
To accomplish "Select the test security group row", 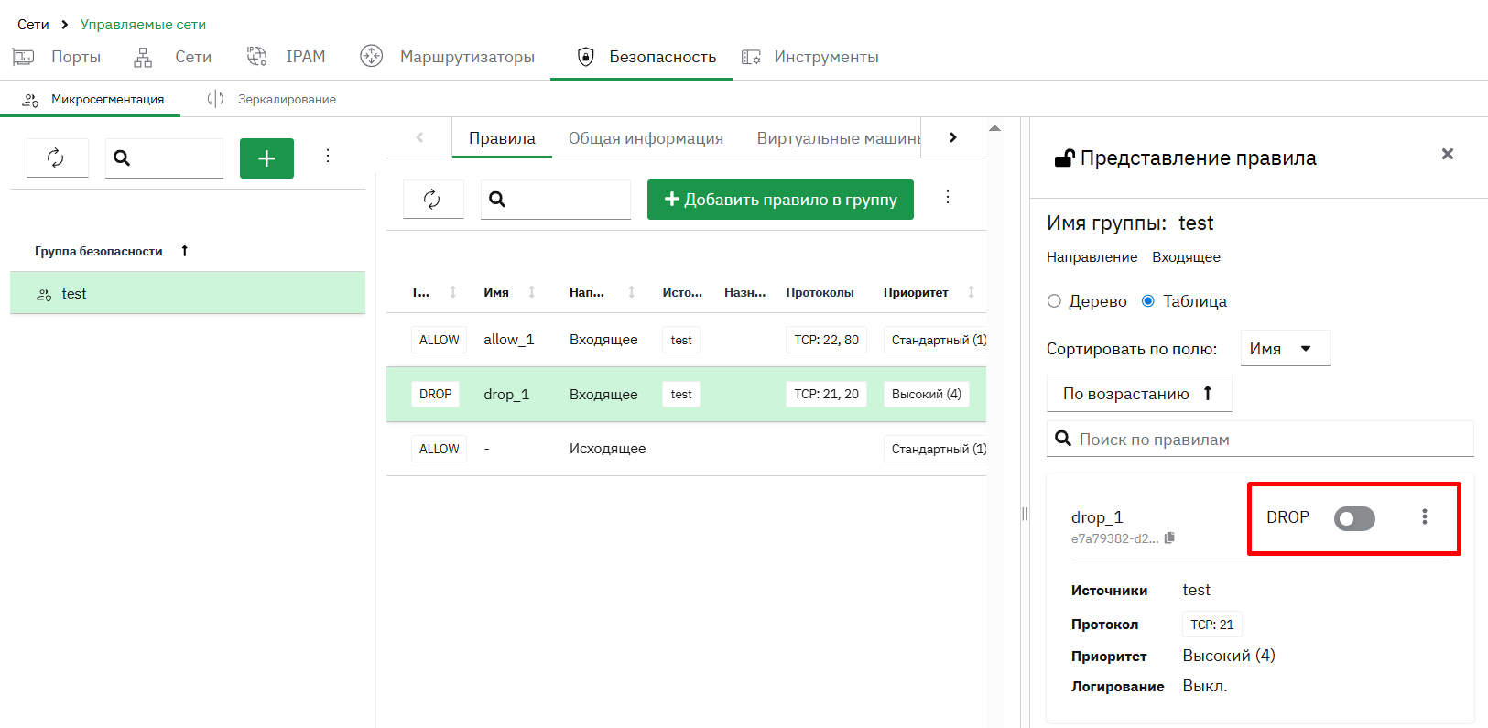I will pyautogui.click(x=188, y=294).
